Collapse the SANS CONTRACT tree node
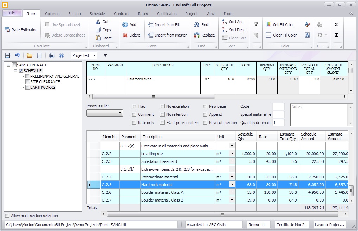The height and width of the screenshot is (231, 358). pos(9,65)
